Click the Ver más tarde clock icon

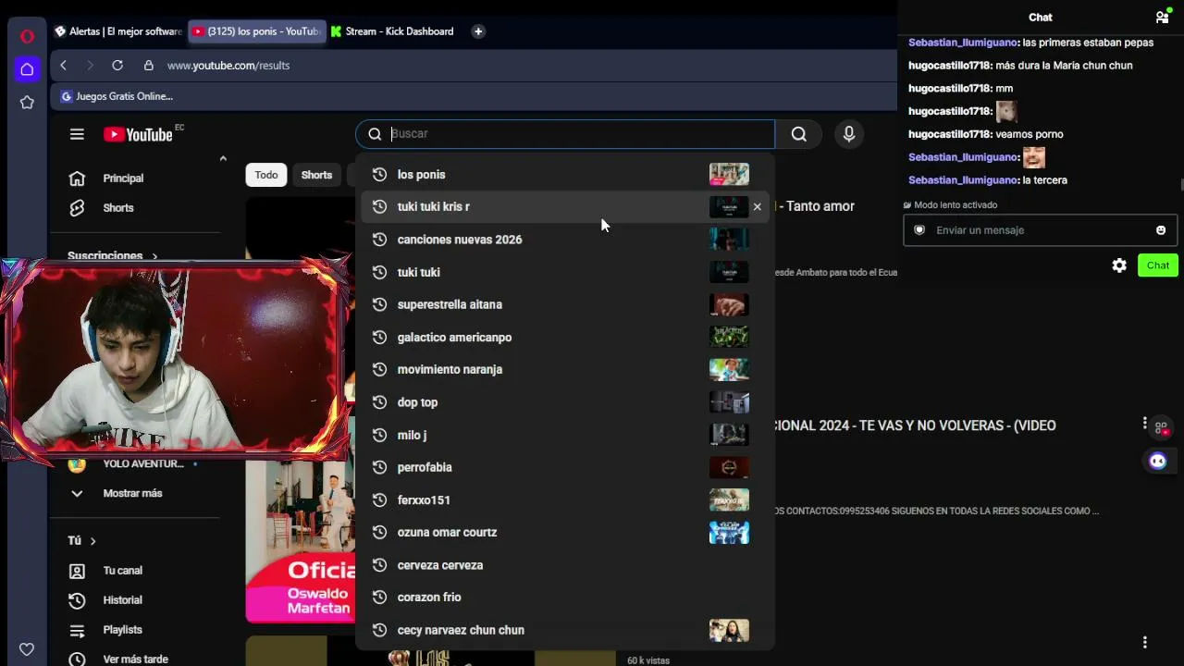pyautogui.click(x=77, y=659)
